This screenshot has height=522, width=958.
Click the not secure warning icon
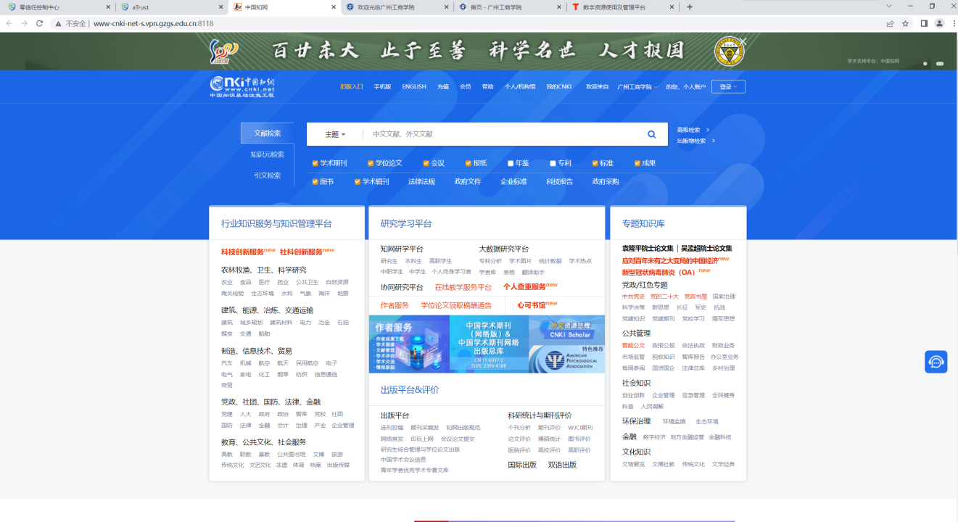point(58,23)
